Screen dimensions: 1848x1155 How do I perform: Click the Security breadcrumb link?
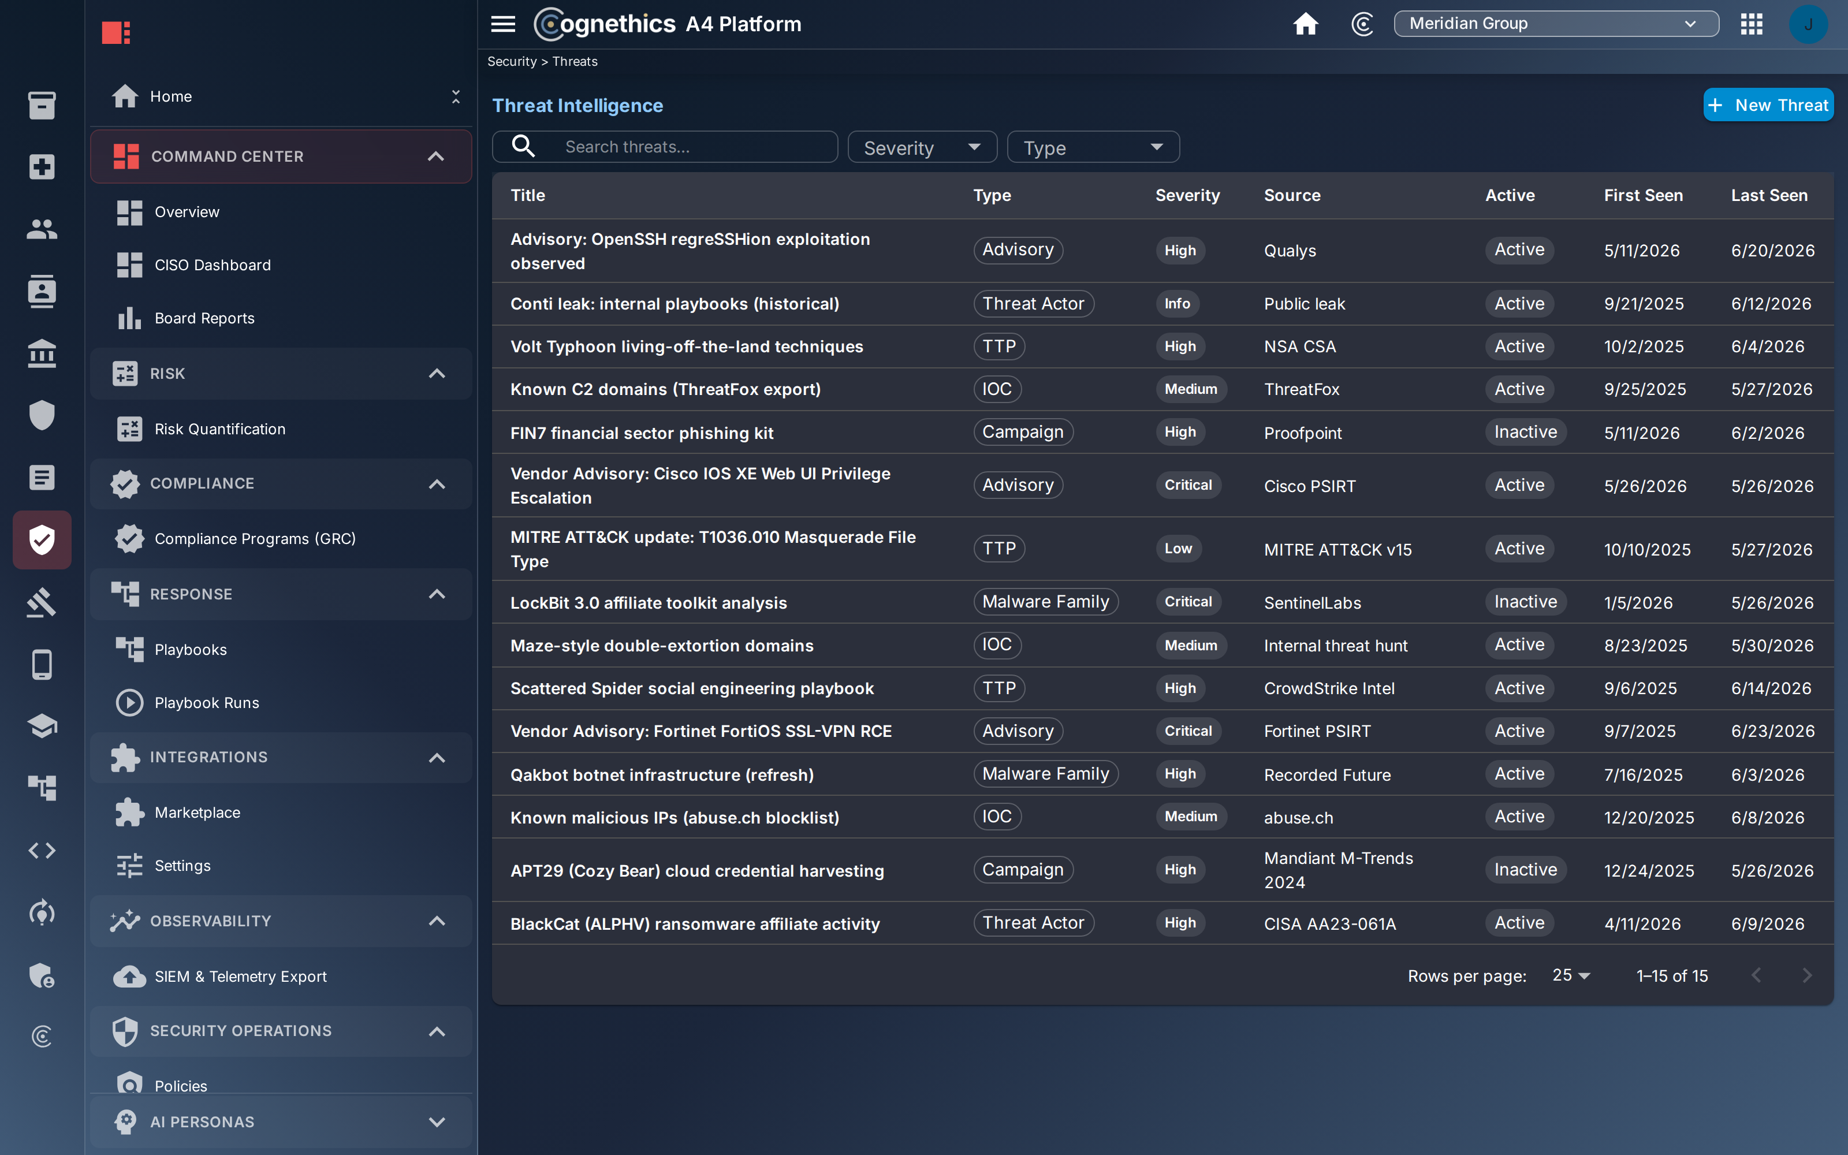[512, 62]
